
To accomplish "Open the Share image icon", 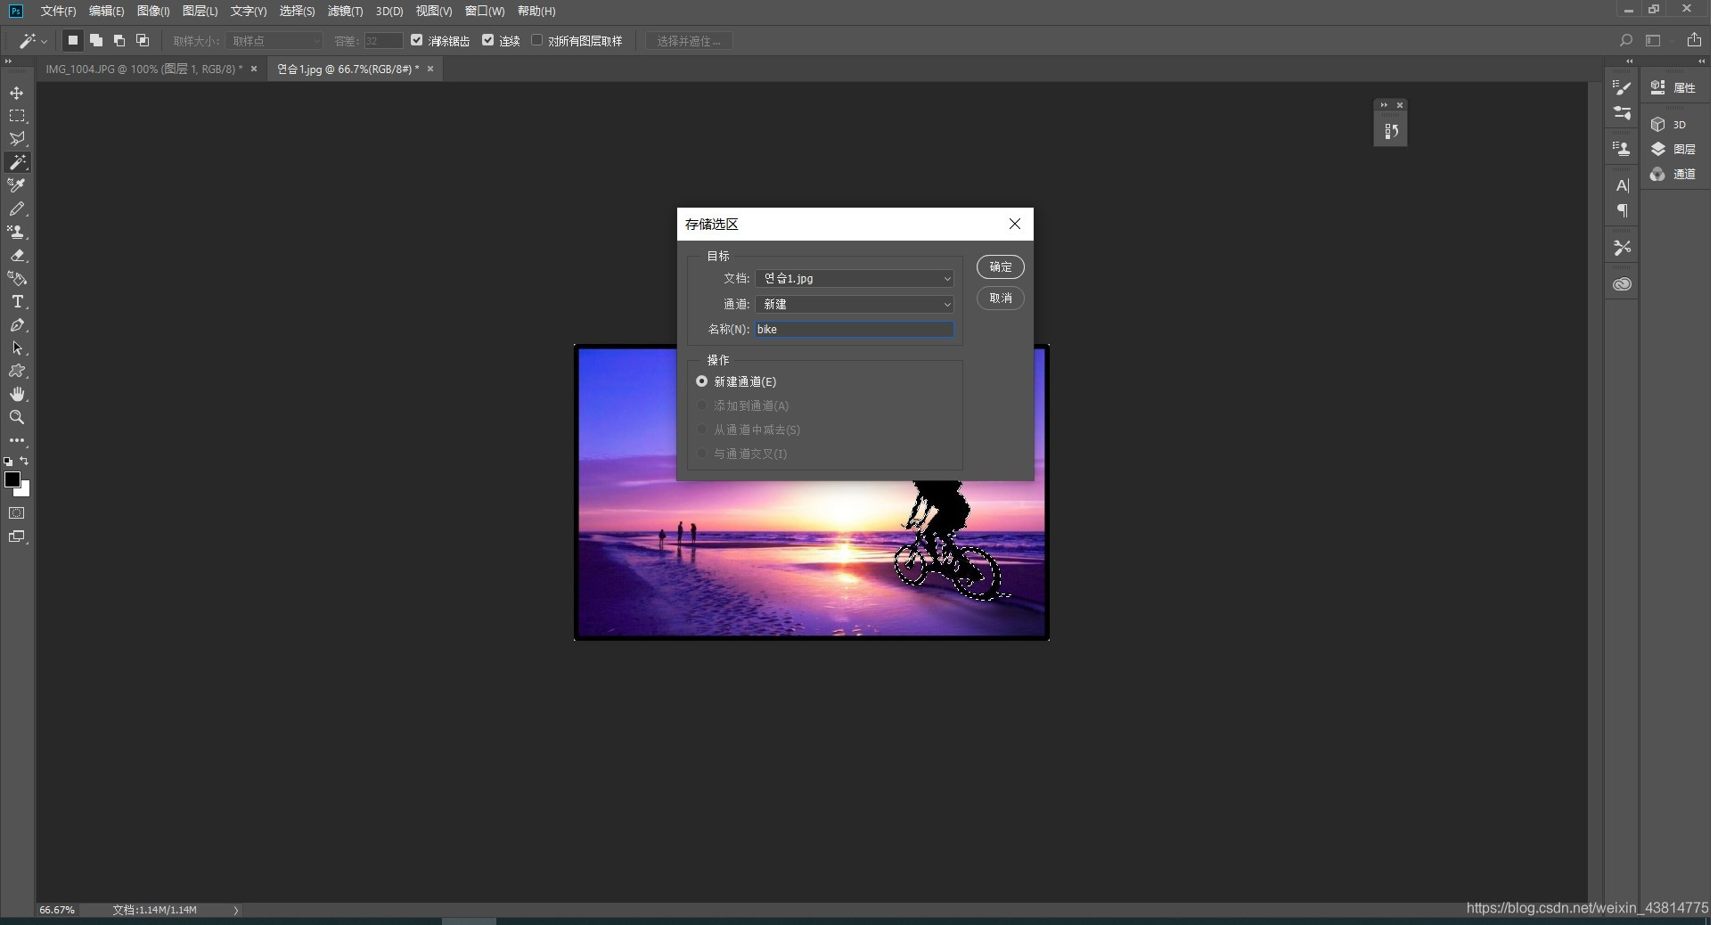I will tap(1694, 40).
